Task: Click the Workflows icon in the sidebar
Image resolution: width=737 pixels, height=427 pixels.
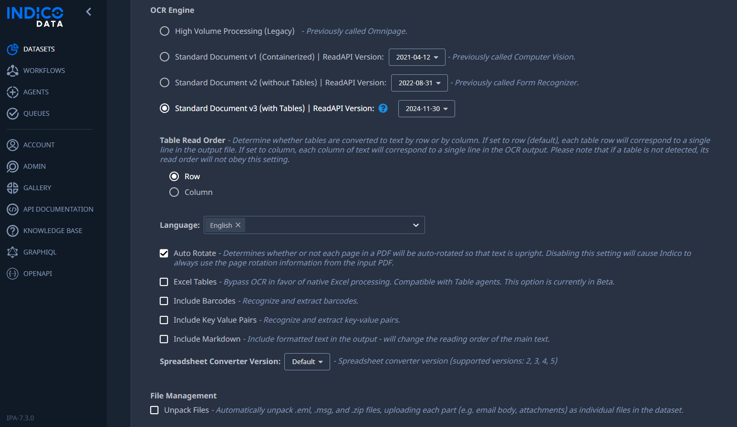Action: pos(13,71)
